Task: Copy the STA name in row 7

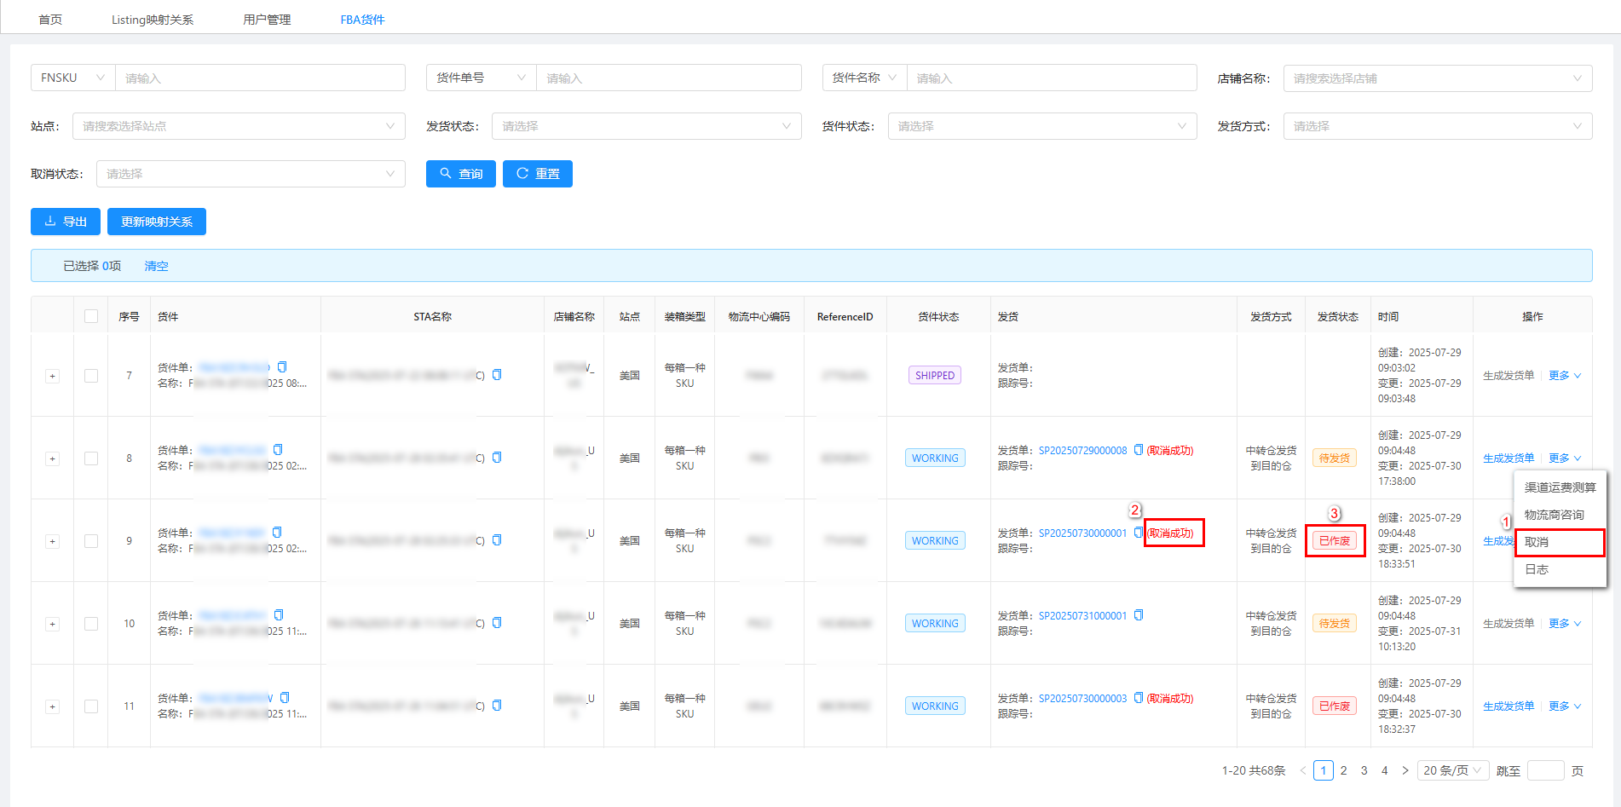Action: pos(497,375)
